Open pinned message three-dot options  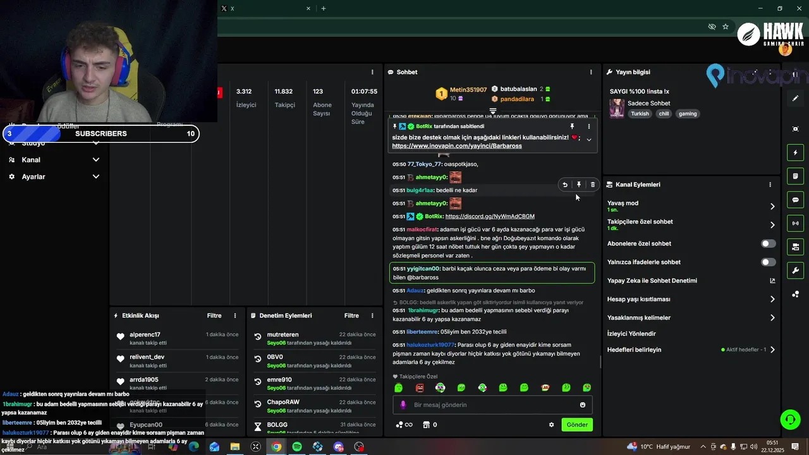point(589,126)
